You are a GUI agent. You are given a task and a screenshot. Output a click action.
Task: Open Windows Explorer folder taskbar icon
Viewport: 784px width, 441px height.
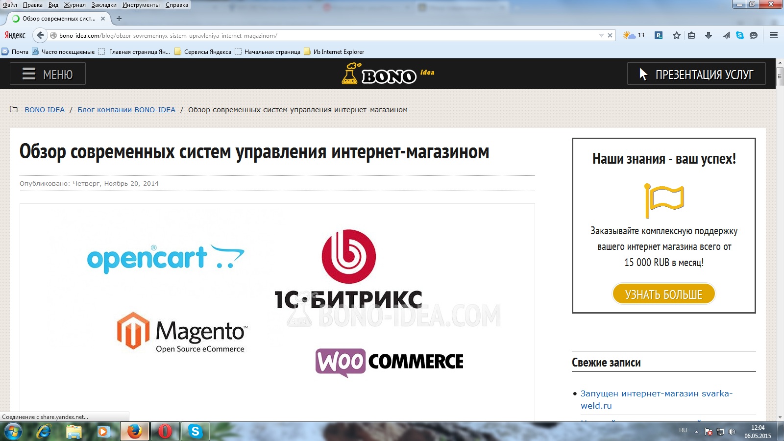click(x=74, y=432)
